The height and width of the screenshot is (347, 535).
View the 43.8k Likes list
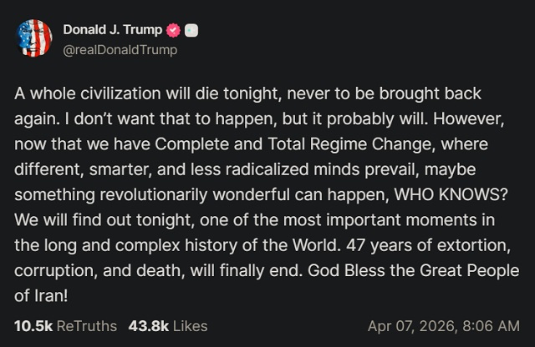coord(167,326)
